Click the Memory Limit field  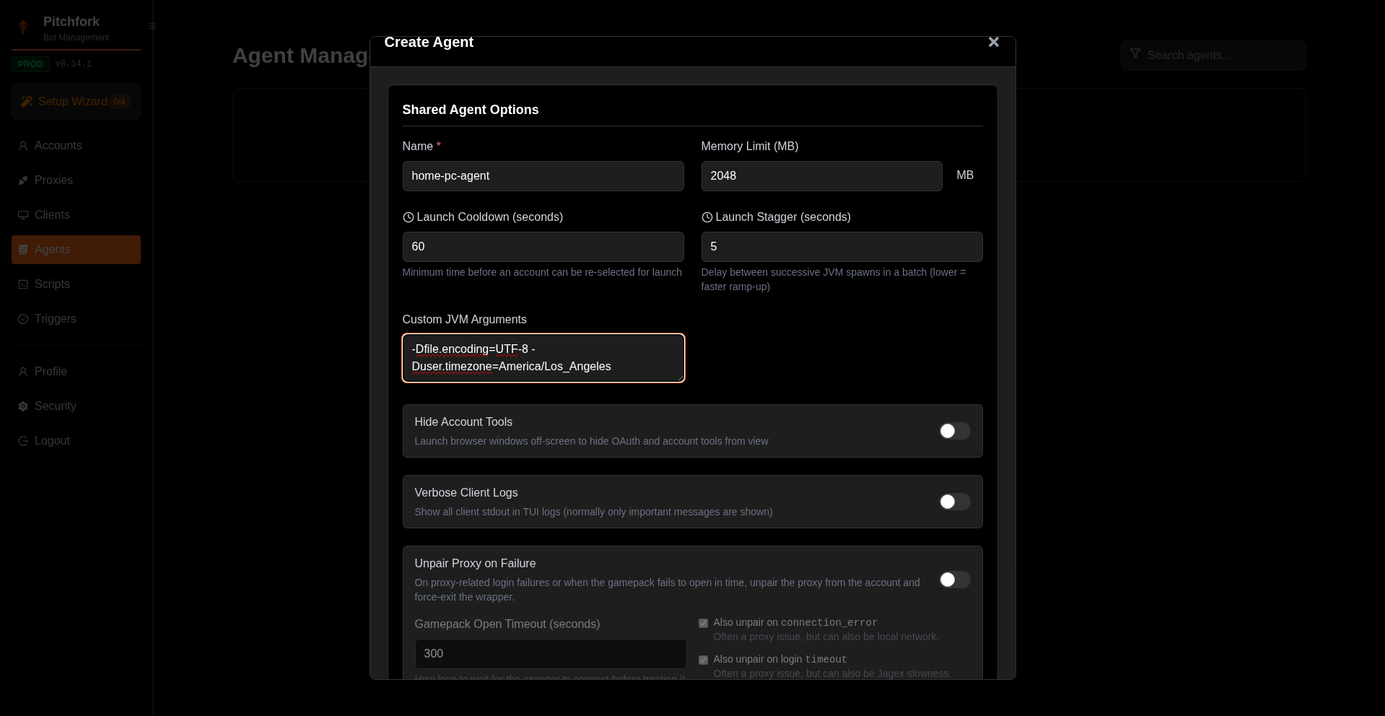[821, 176]
